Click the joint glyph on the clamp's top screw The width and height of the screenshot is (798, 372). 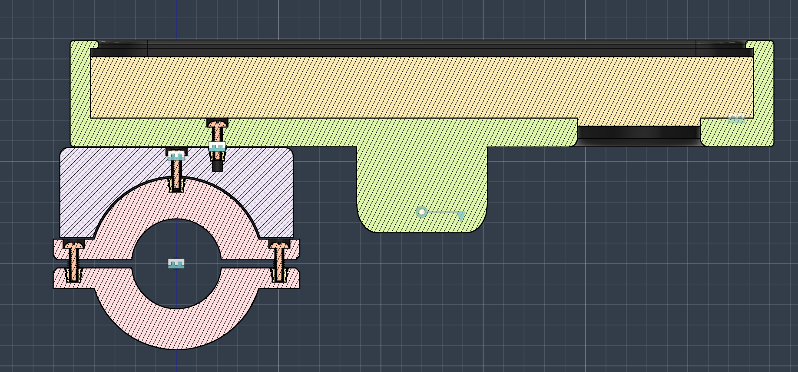(x=176, y=155)
